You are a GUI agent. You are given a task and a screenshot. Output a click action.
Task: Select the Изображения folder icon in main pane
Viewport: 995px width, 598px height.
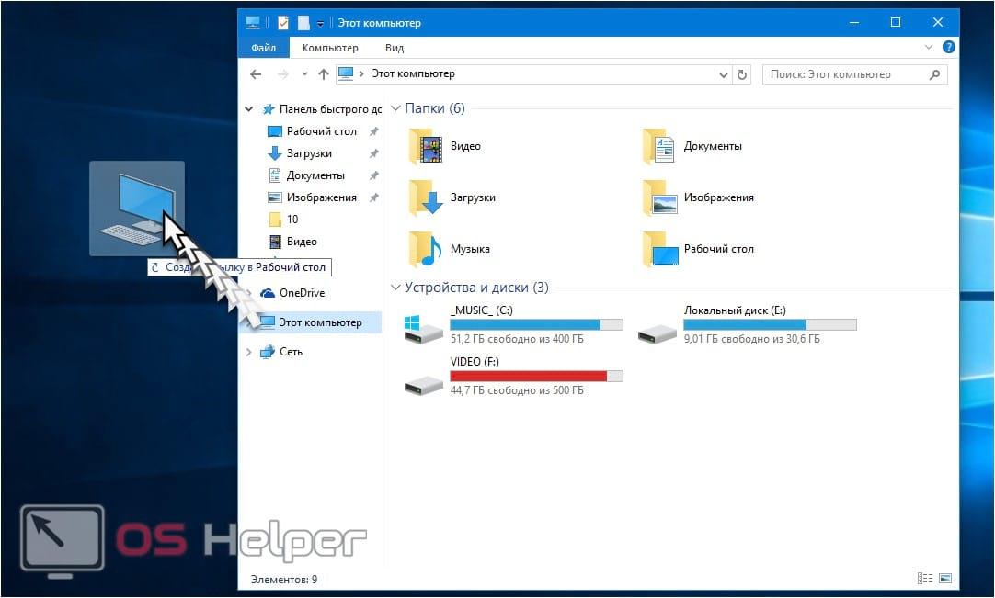tap(658, 197)
